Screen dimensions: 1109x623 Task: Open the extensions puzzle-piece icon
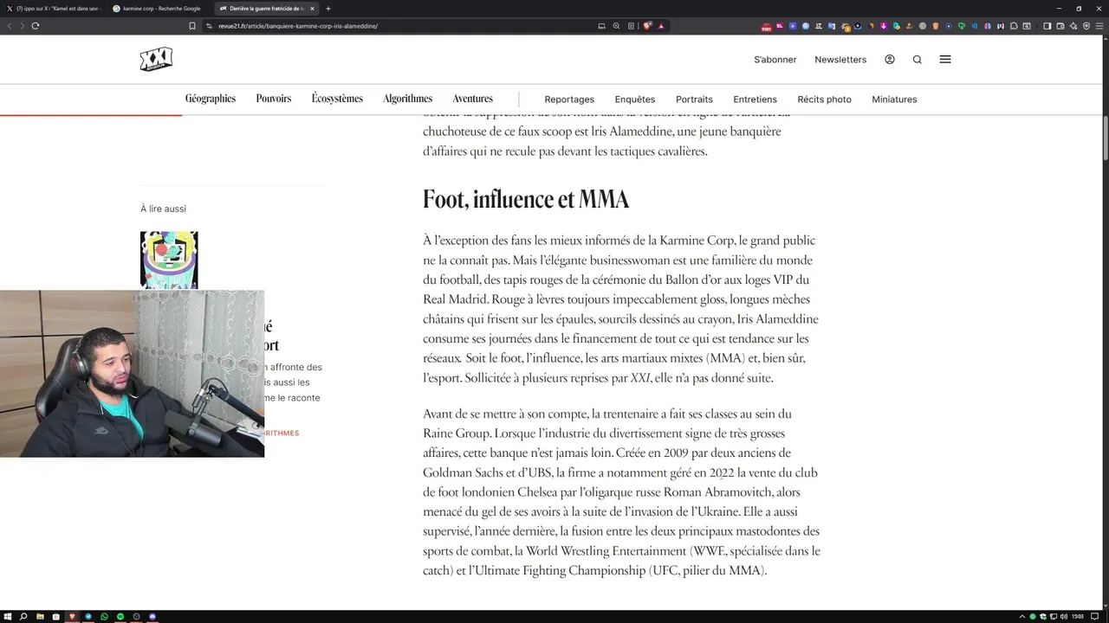1014,26
